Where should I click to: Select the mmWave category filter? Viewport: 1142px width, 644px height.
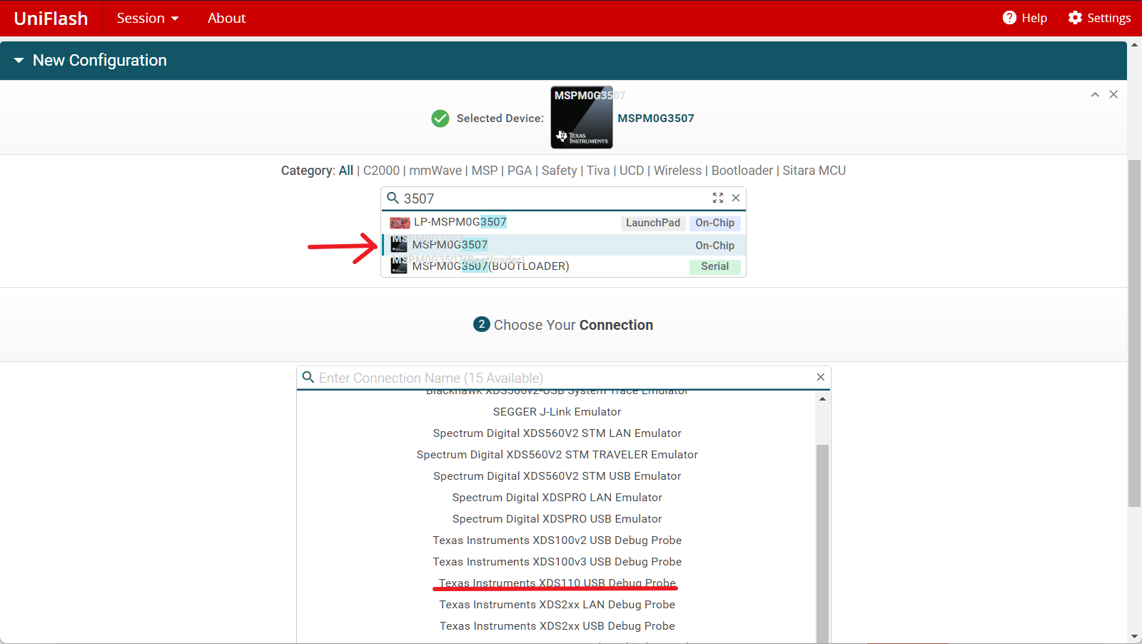[435, 171]
